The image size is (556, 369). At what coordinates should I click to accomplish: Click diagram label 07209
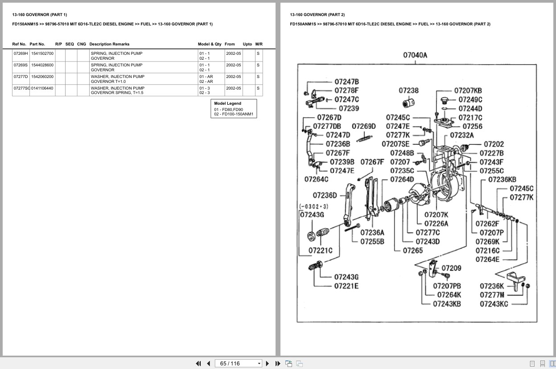click(451, 268)
